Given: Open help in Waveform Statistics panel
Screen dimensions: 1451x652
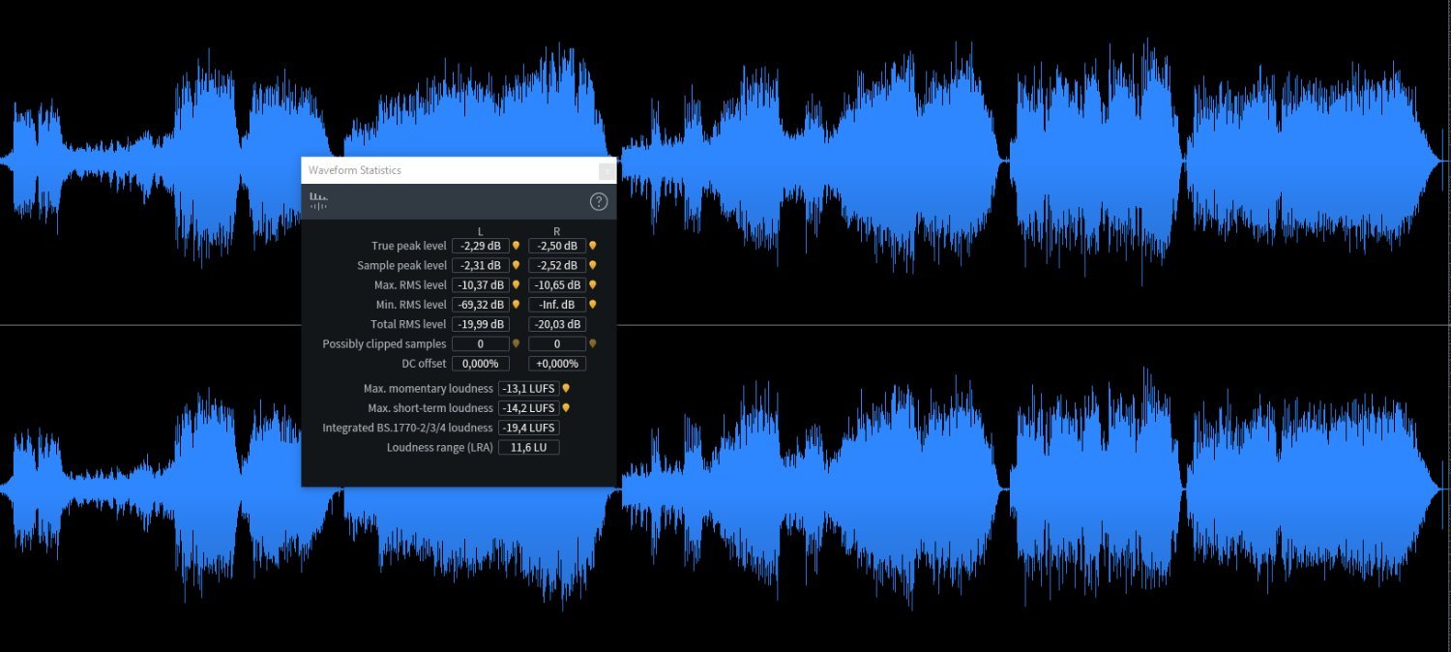Looking at the screenshot, I should pos(599,201).
